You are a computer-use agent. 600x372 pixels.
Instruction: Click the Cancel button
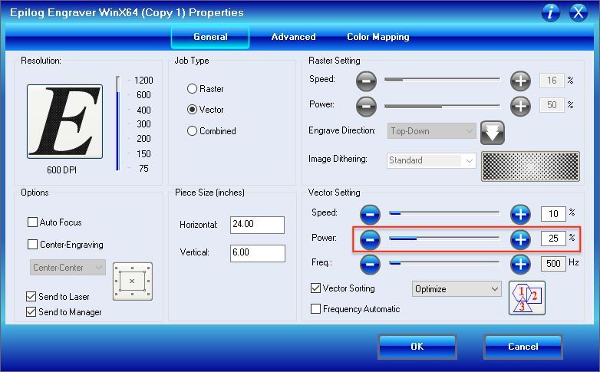[x=523, y=347]
